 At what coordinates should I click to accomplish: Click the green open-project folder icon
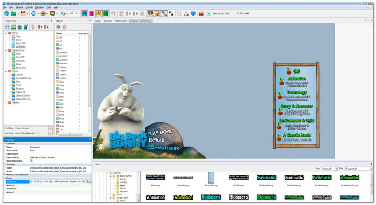pos(13,13)
